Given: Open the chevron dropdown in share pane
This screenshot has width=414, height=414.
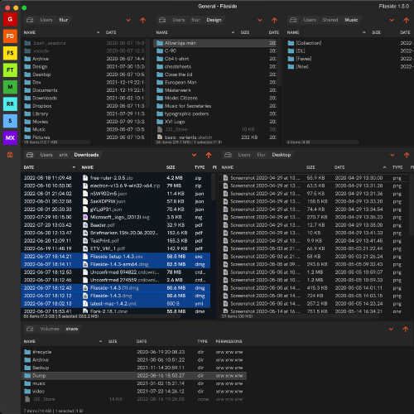Looking at the screenshot, I should click(x=391, y=329).
